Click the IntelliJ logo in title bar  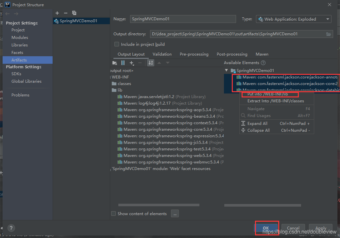[8, 5]
